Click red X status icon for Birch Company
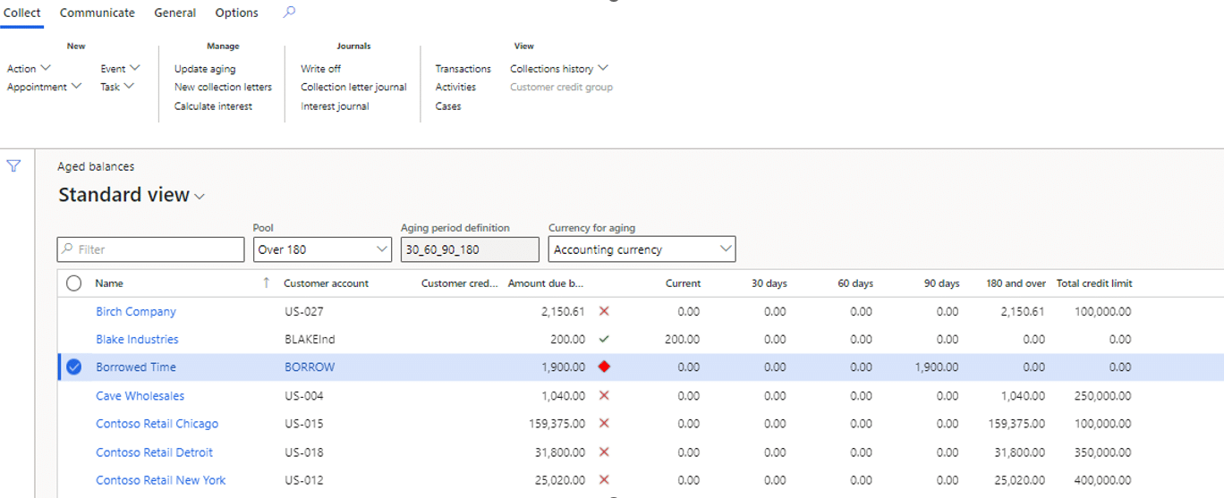Screen dimensions: 1224x498 click(x=604, y=311)
